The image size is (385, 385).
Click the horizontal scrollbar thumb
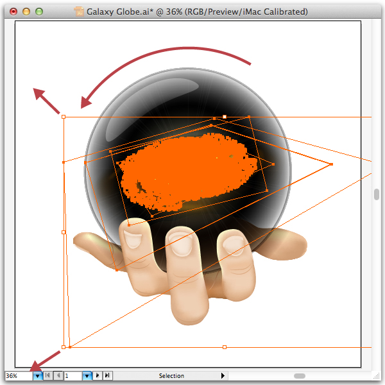[299, 376]
